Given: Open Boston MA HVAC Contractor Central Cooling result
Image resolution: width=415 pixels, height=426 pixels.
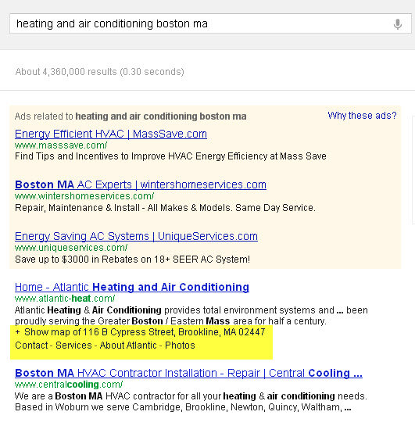Looking at the screenshot, I should click(188, 373).
